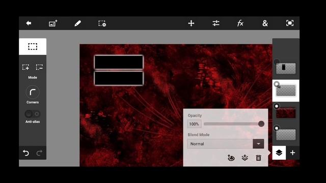
Task: Add a new layer with plus
Action: [x=292, y=153]
